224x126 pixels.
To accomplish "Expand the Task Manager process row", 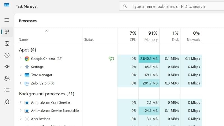I will point(20,75).
